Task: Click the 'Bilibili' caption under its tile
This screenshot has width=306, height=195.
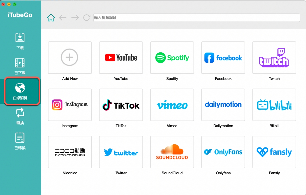Action: [274, 126]
